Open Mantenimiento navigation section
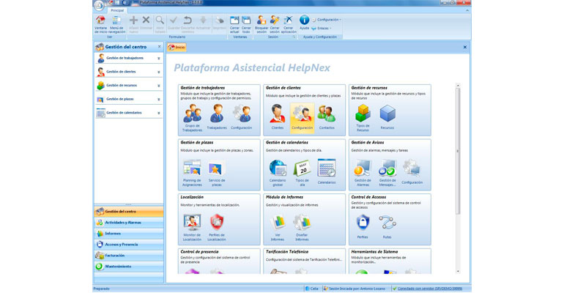This screenshot has height=293, width=564. coord(129,267)
